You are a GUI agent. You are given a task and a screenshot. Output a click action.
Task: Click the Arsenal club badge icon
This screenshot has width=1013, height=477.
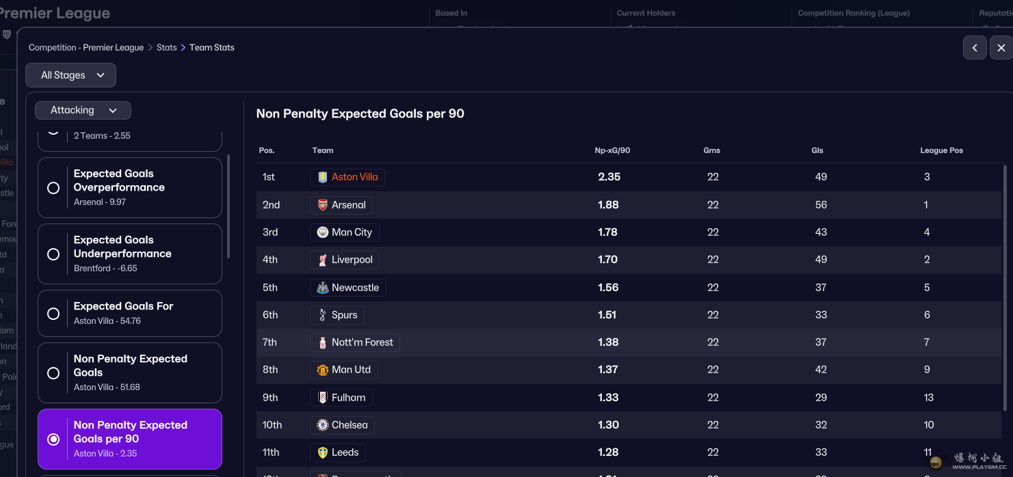pos(322,205)
